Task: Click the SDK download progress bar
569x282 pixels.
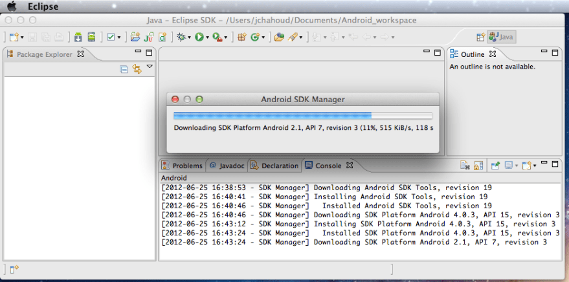Action: (303, 115)
